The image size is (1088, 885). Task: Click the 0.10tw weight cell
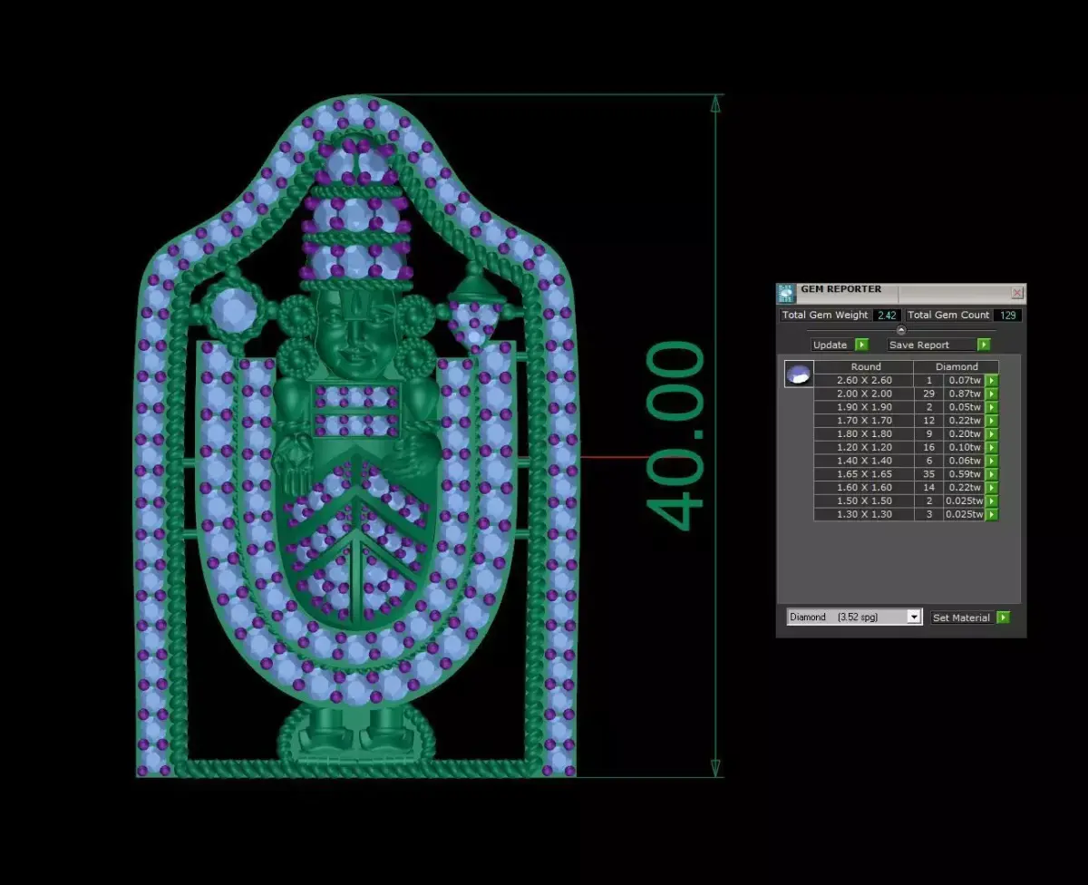(x=965, y=447)
